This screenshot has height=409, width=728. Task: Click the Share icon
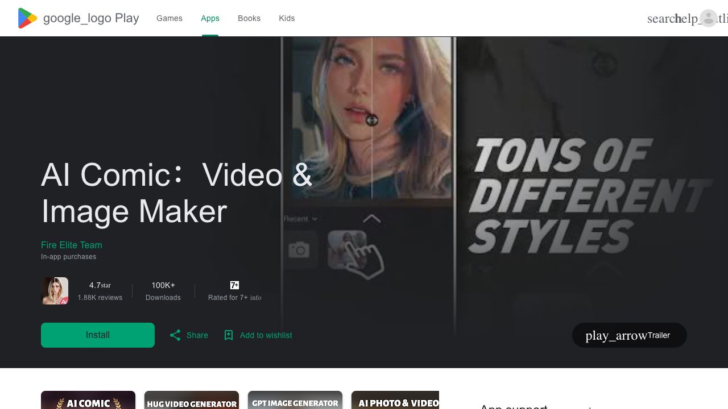tap(175, 335)
